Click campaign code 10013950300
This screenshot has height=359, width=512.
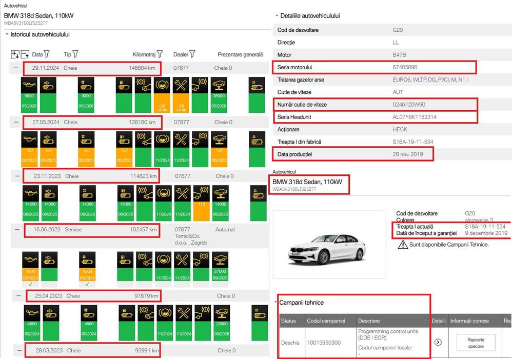pos(324,343)
